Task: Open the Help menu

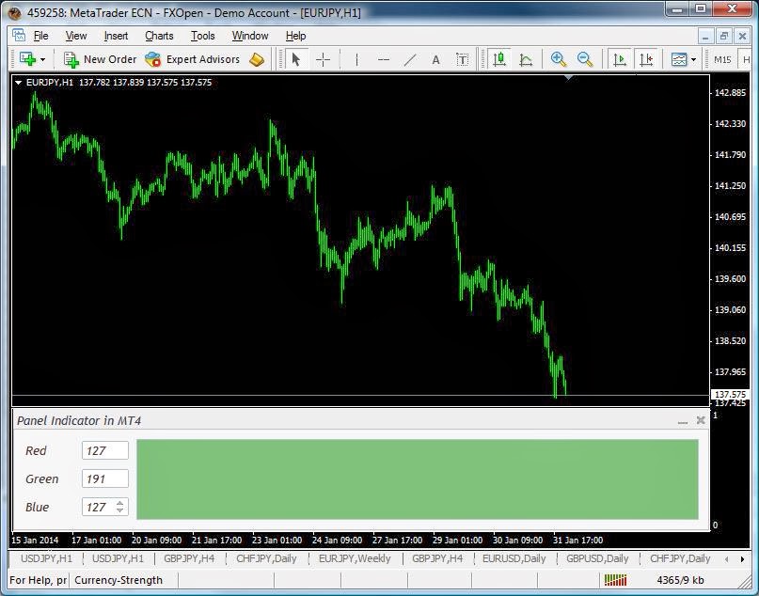Action: pyautogui.click(x=295, y=36)
